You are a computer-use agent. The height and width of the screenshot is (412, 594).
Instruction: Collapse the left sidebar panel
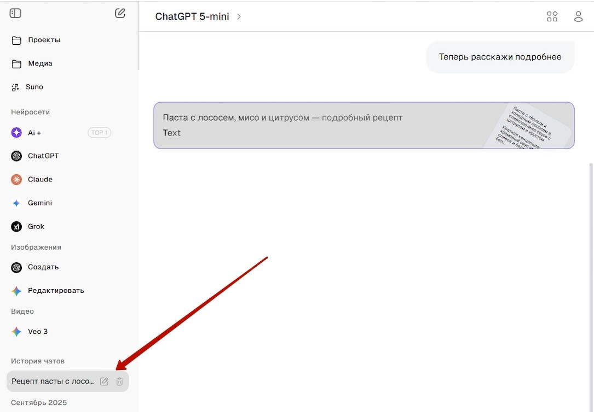point(15,13)
